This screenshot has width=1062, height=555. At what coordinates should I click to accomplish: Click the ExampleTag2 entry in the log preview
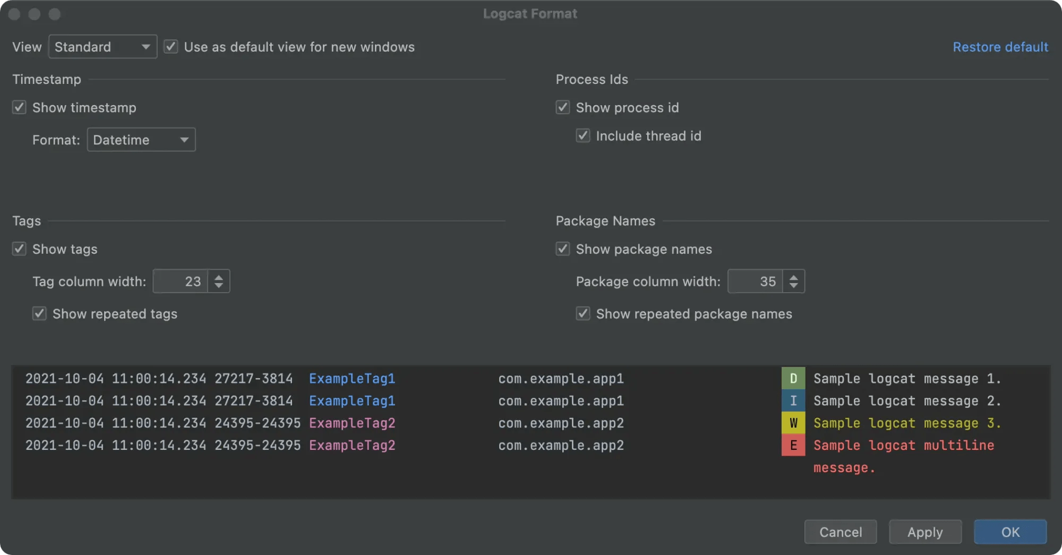click(352, 423)
